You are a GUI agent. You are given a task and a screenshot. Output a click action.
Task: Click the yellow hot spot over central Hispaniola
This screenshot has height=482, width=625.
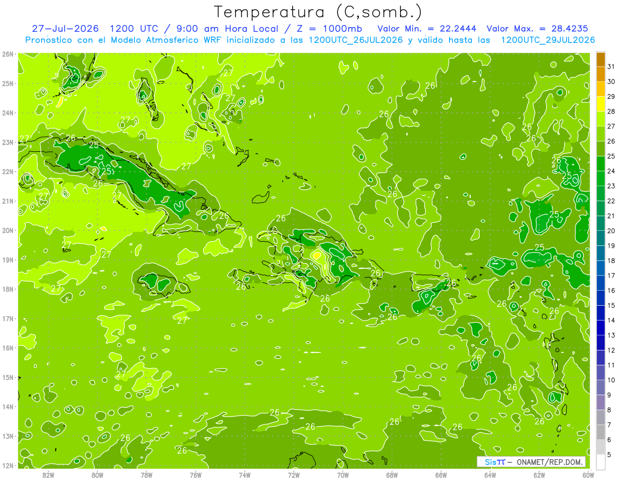[316, 255]
